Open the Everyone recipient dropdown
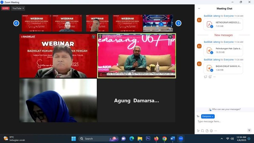This screenshot has height=143, width=254. tap(208, 116)
